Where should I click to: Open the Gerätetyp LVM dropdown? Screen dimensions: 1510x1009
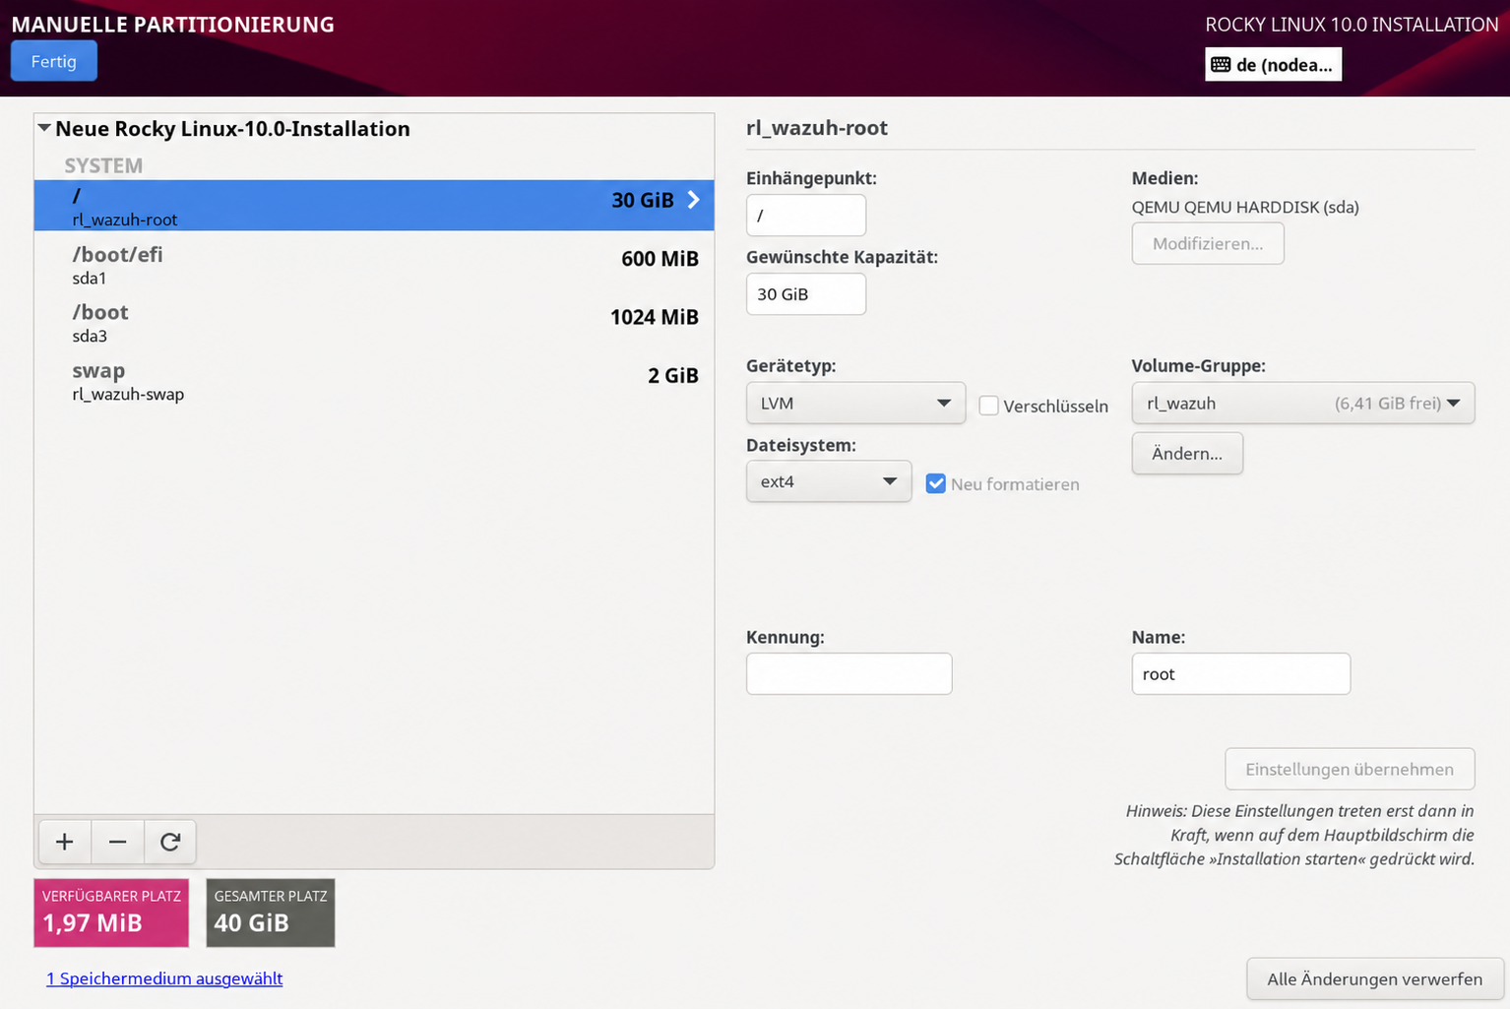click(x=855, y=403)
